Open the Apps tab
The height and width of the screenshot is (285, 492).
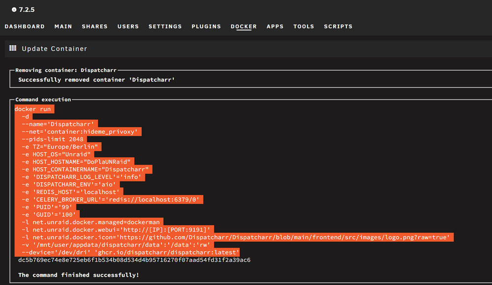(x=275, y=27)
